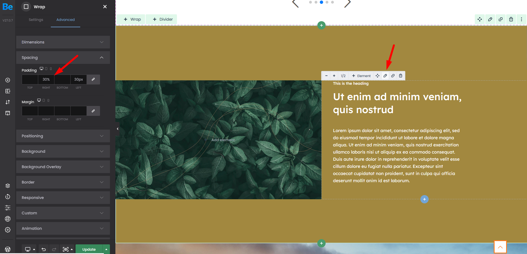This screenshot has height=254, width=527.
Task: Open the eye preview options button
Action: [68, 249]
